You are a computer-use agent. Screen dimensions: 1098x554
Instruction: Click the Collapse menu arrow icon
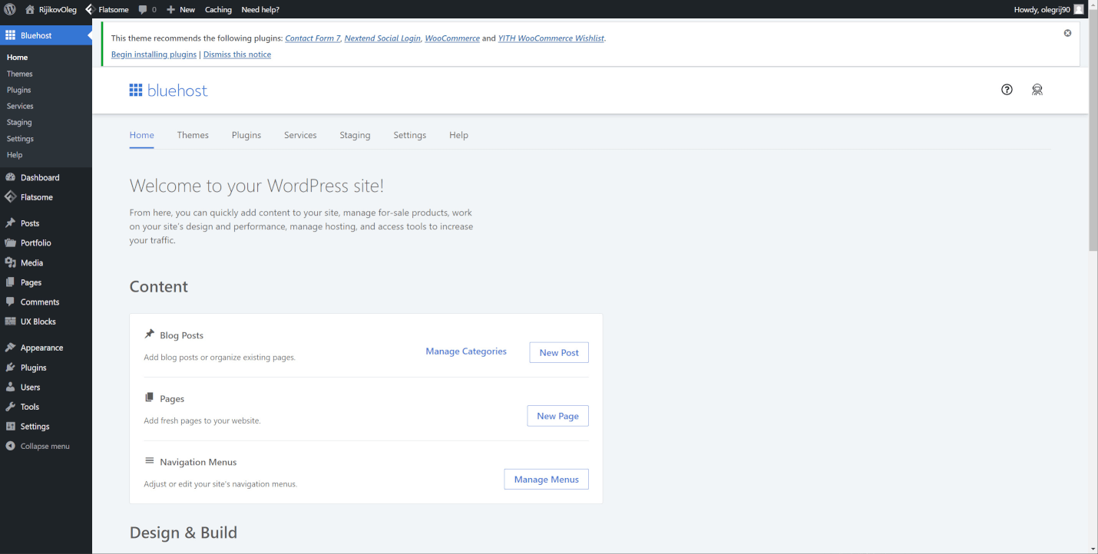pyautogui.click(x=10, y=446)
